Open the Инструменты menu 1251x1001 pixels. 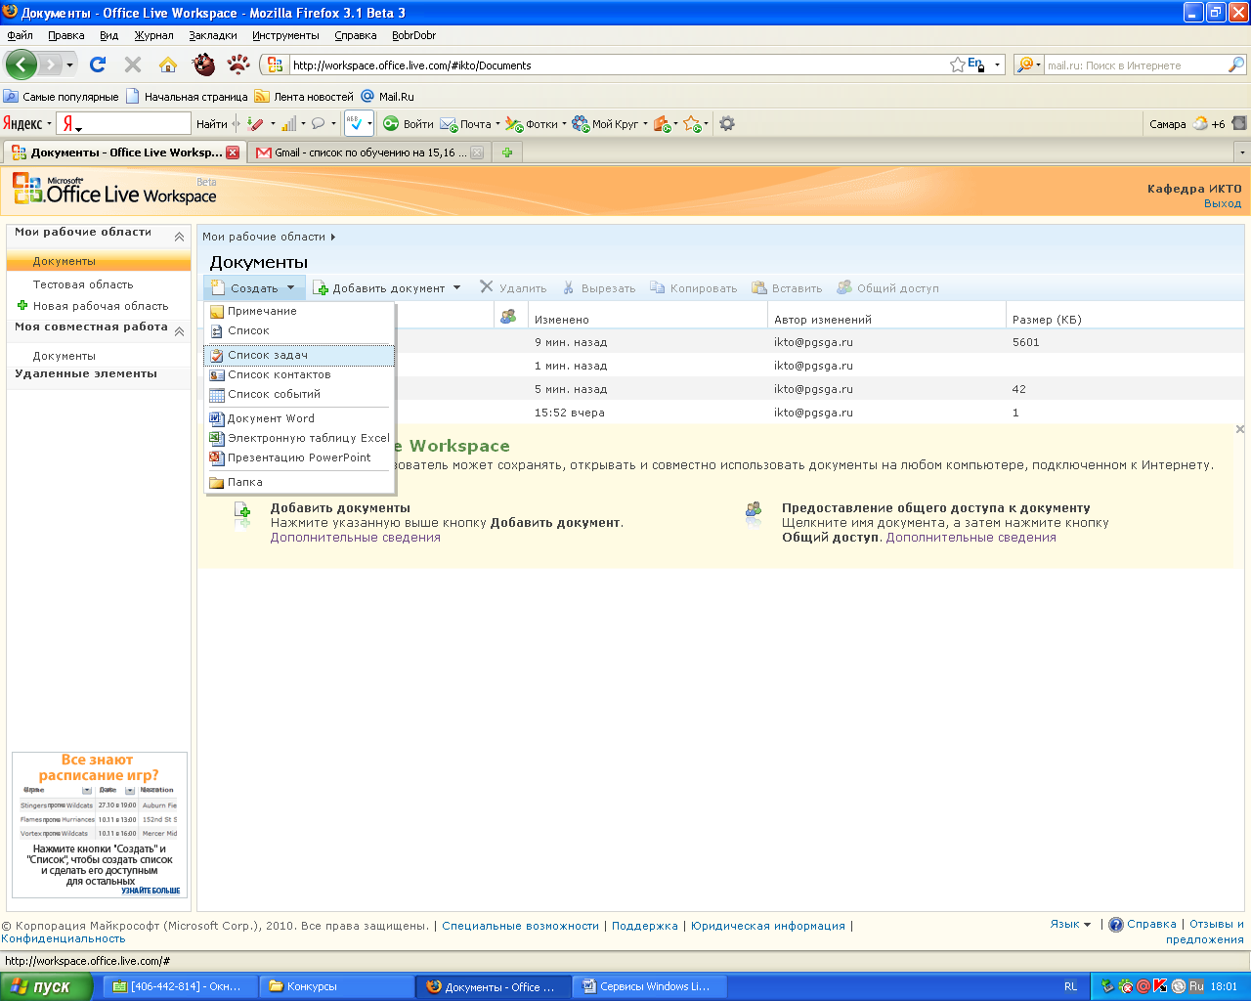(x=285, y=35)
